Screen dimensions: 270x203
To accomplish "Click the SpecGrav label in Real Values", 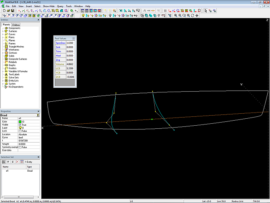I will point(60,43).
